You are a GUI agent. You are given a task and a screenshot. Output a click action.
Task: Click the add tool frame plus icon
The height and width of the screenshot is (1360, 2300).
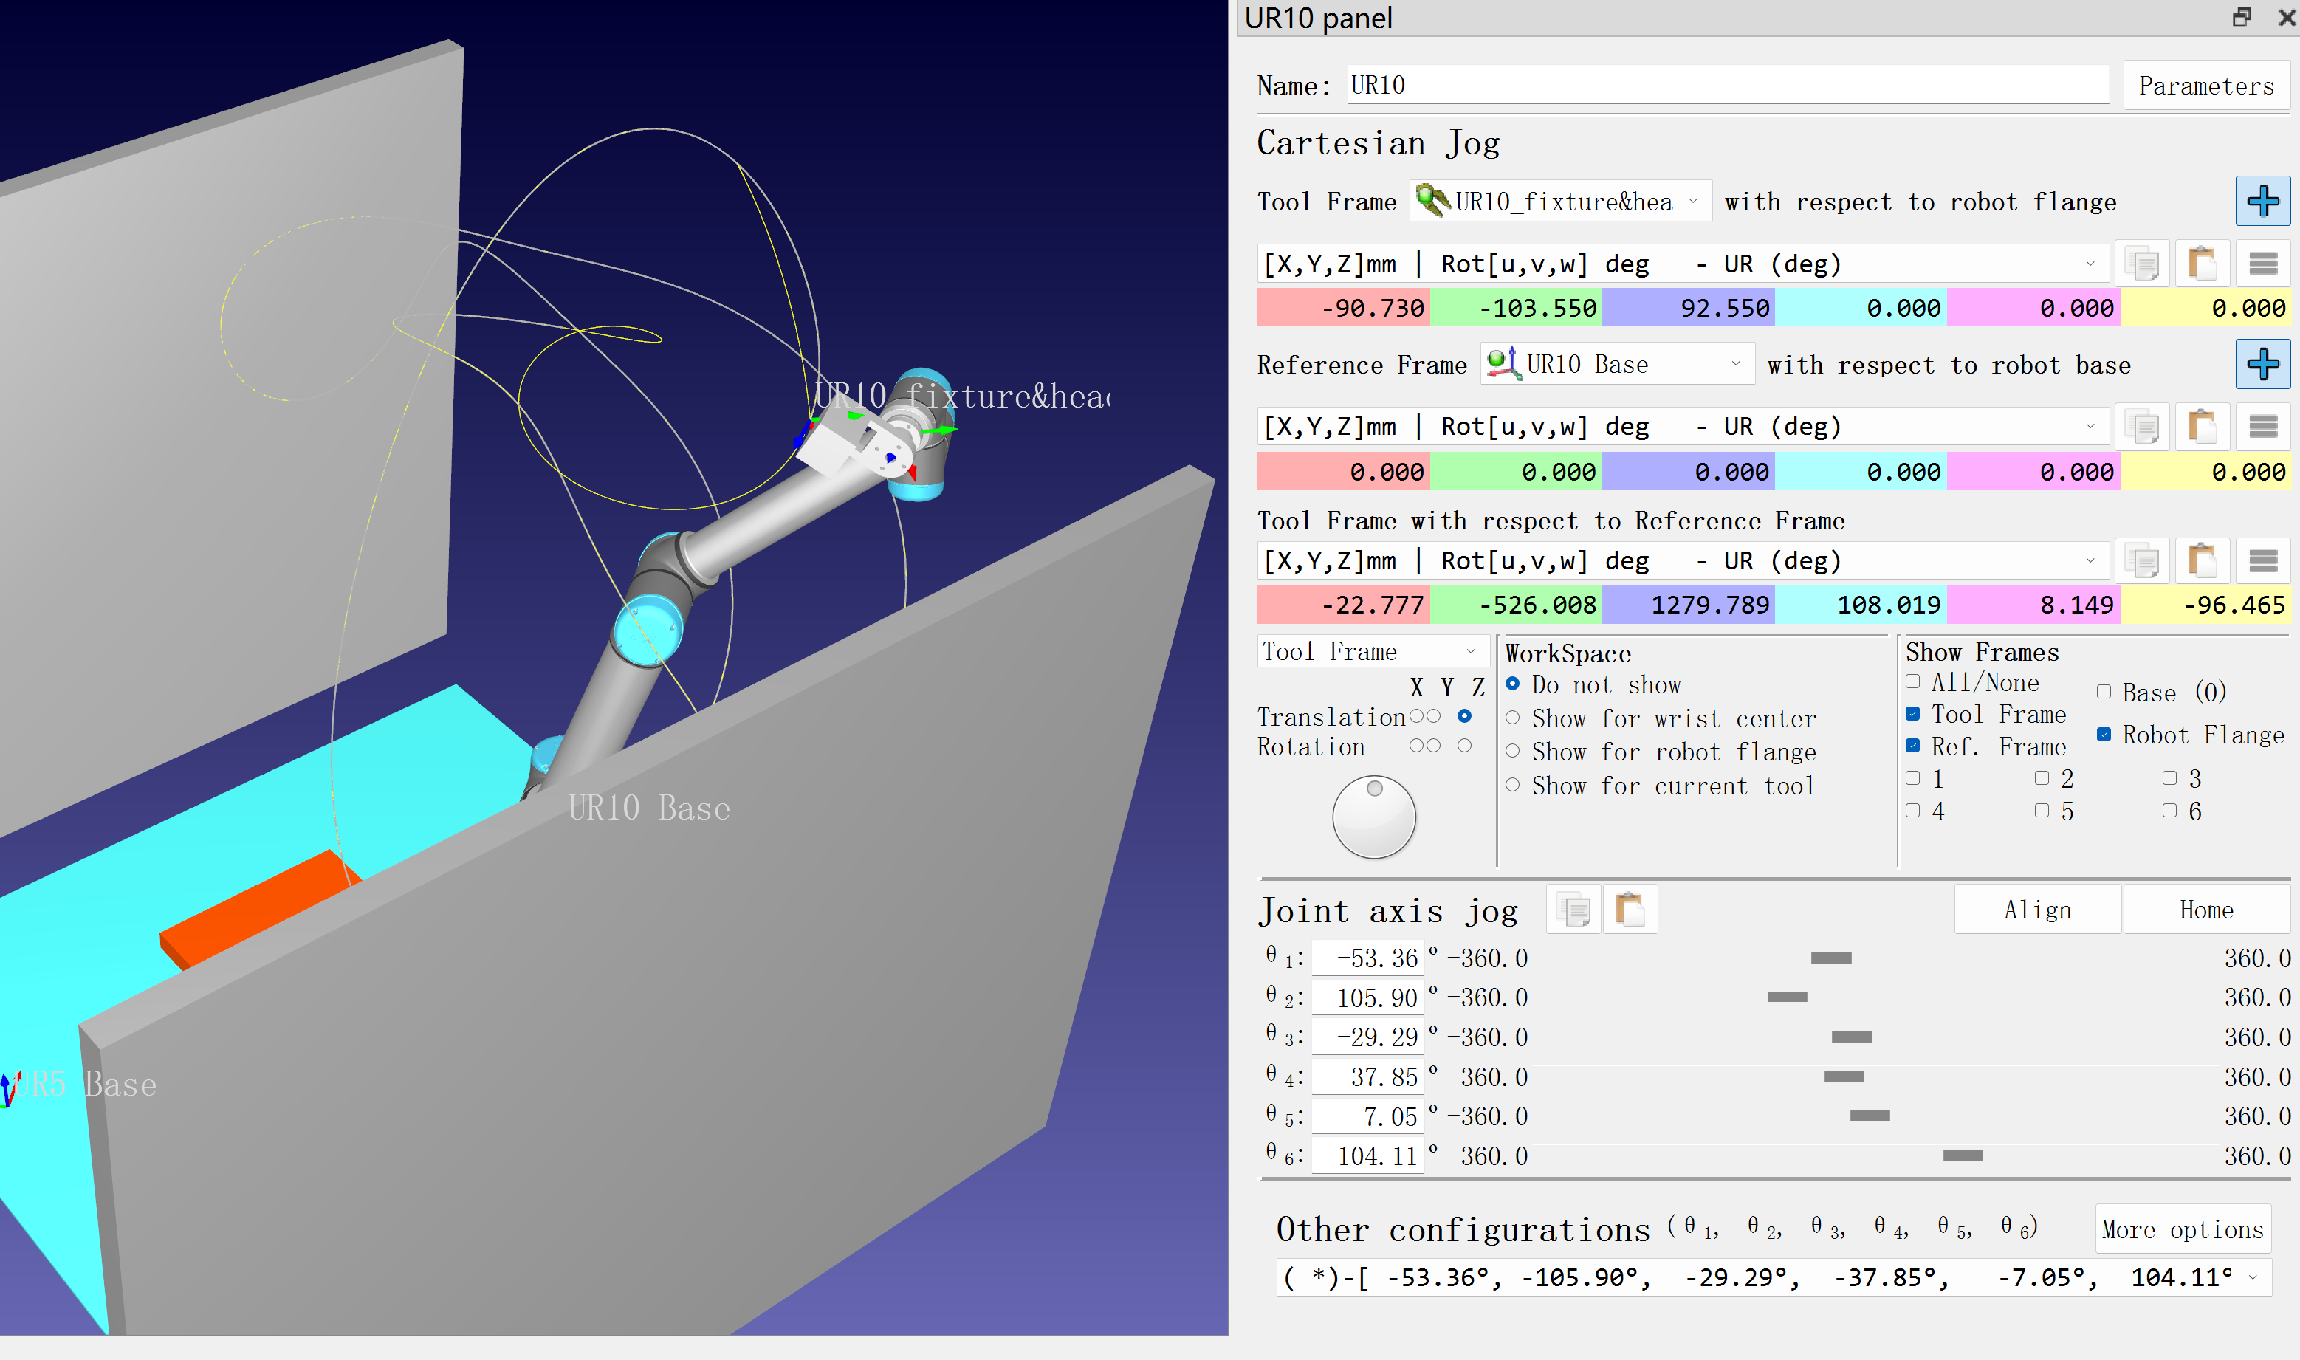tap(2262, 202)
